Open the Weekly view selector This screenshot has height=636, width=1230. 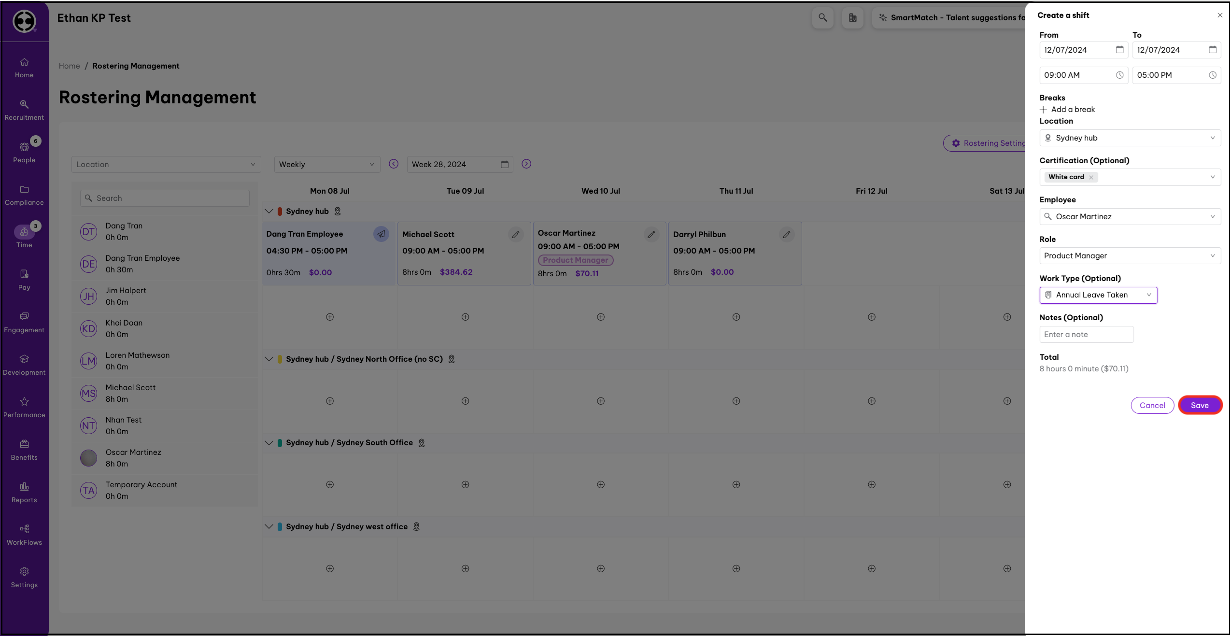pyautogui.click(x=326, y=164)
